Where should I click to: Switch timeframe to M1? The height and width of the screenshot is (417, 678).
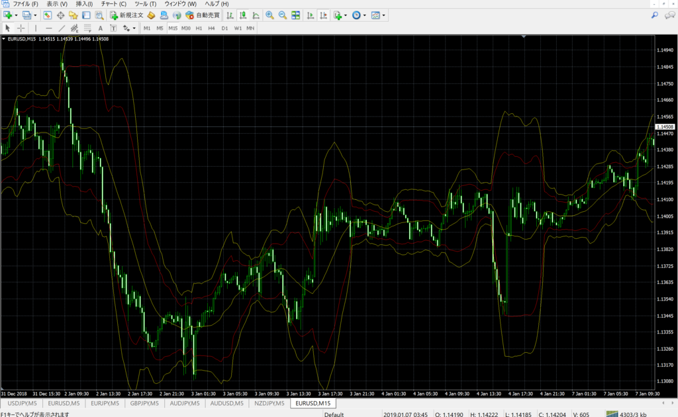click(x=147, y=28)
